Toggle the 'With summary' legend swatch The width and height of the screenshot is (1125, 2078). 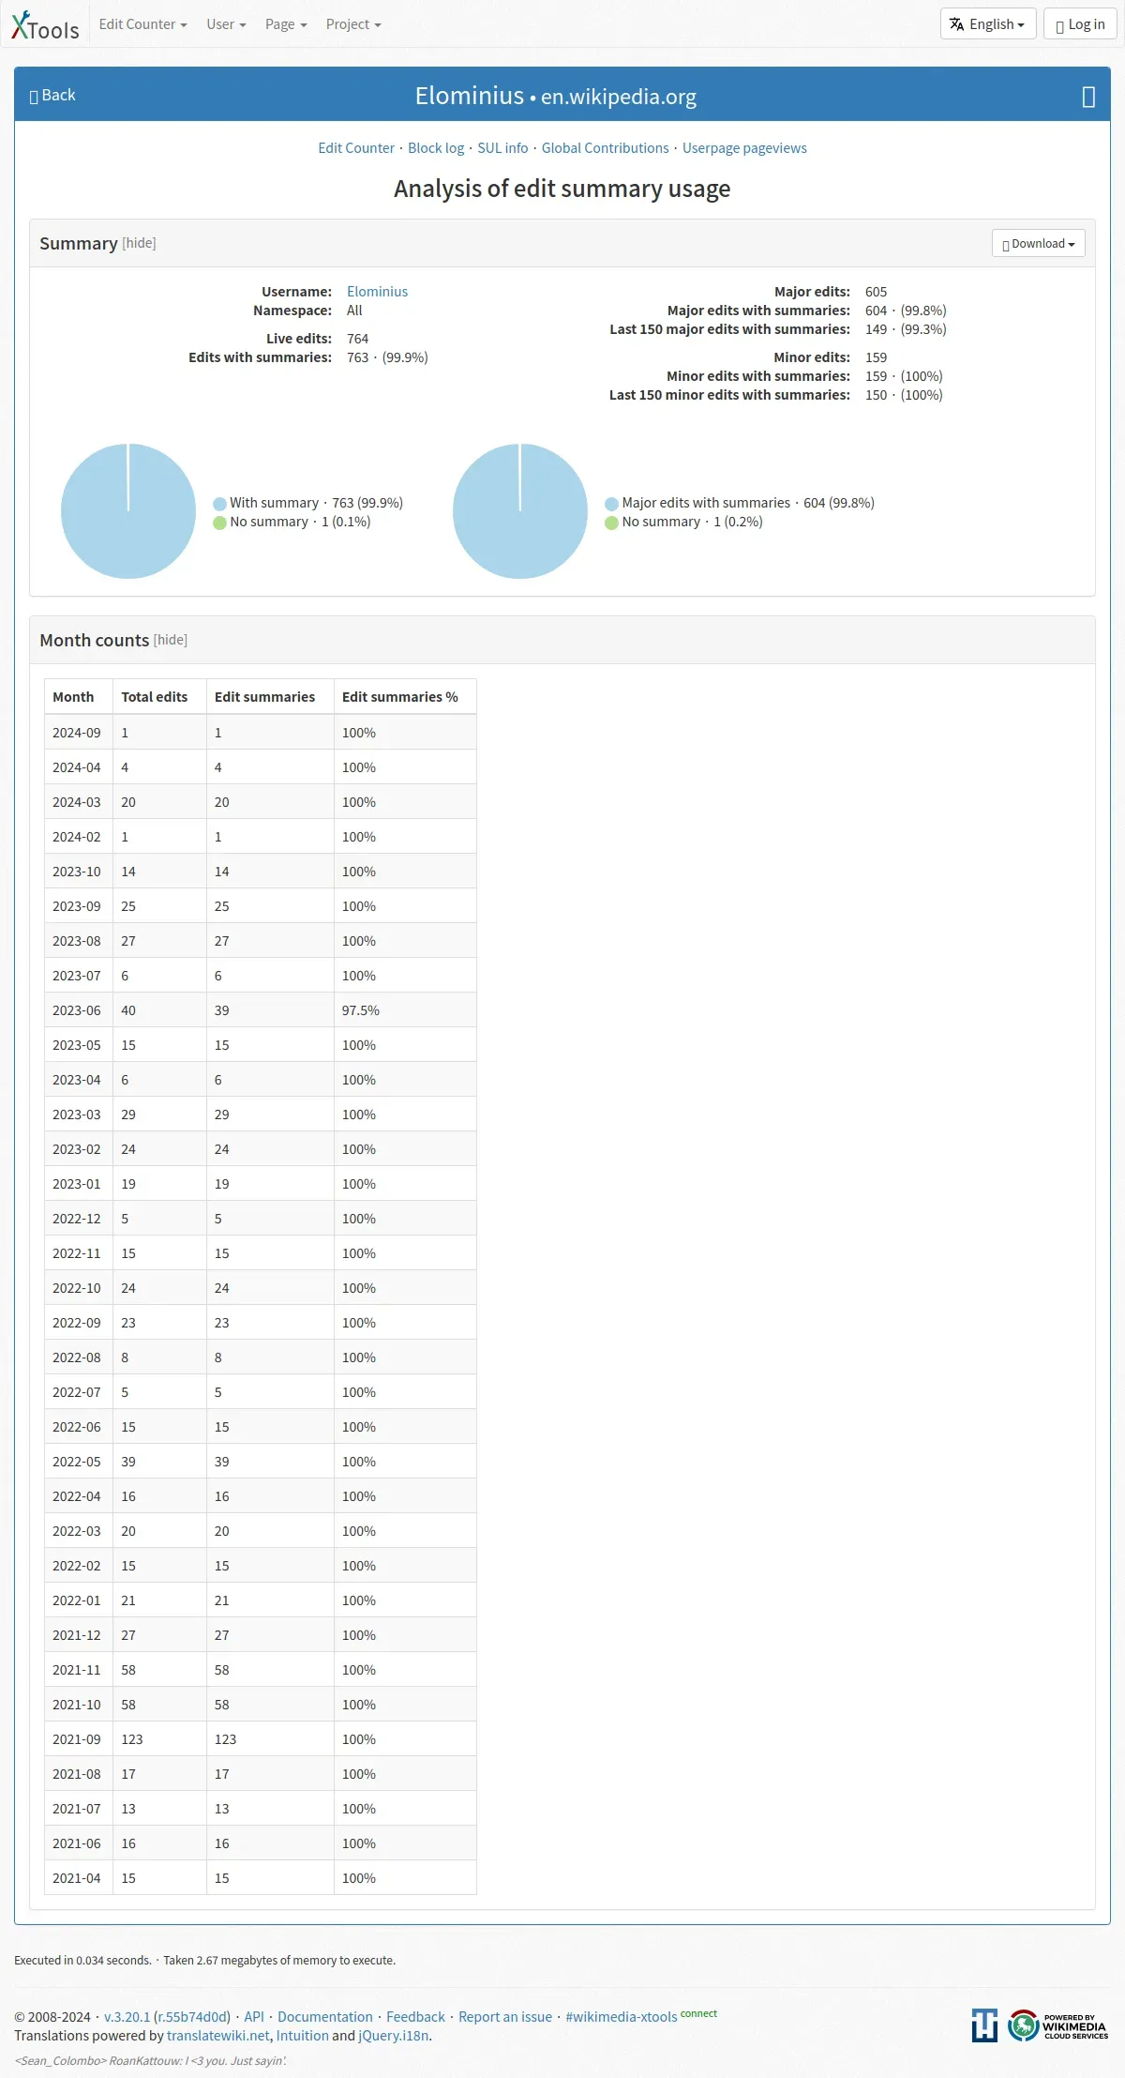pyautogui.click(x=219, y=504)
